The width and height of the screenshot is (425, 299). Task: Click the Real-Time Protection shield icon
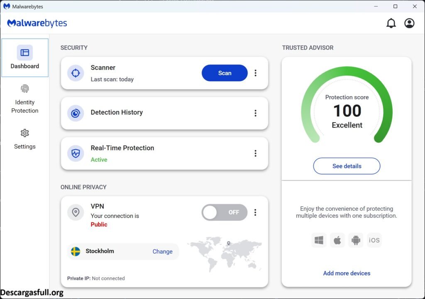[76, 153]
